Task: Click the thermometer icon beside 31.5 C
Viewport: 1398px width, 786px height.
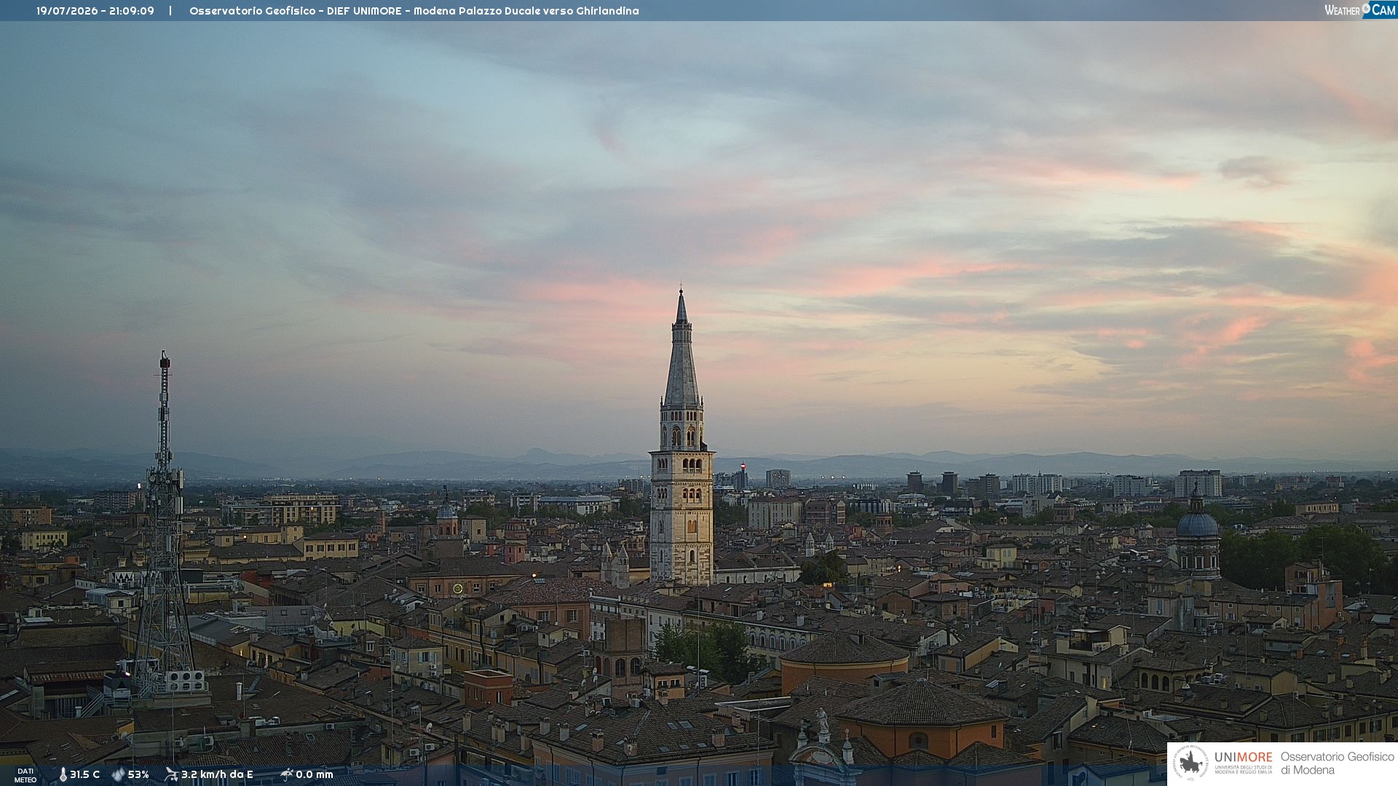Action: [x=63, y=774]
